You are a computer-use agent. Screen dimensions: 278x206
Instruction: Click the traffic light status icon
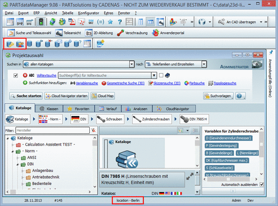click(x=41, y=22)
